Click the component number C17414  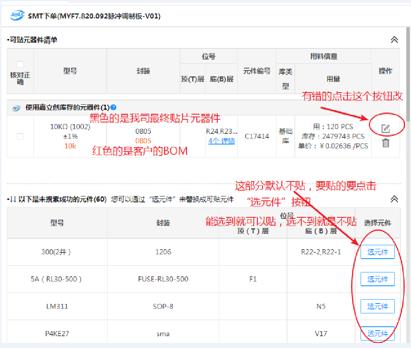tap(257, 136)
